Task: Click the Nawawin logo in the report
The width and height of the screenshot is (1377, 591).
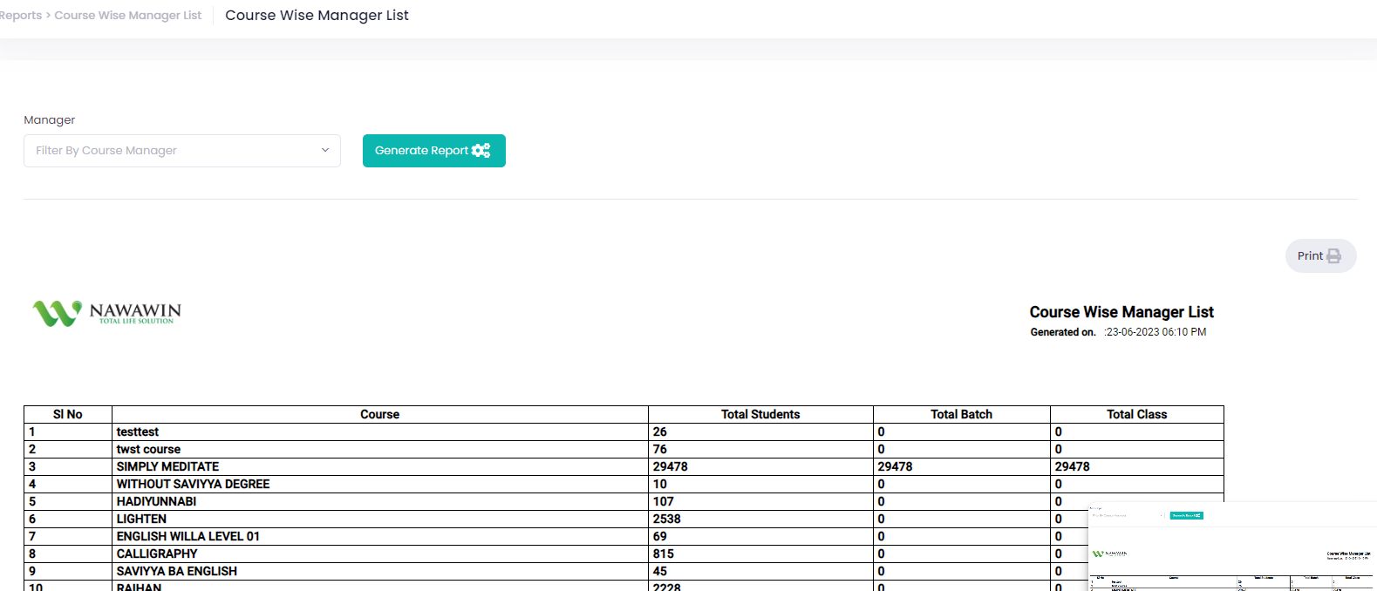Action: pos(106,313)
